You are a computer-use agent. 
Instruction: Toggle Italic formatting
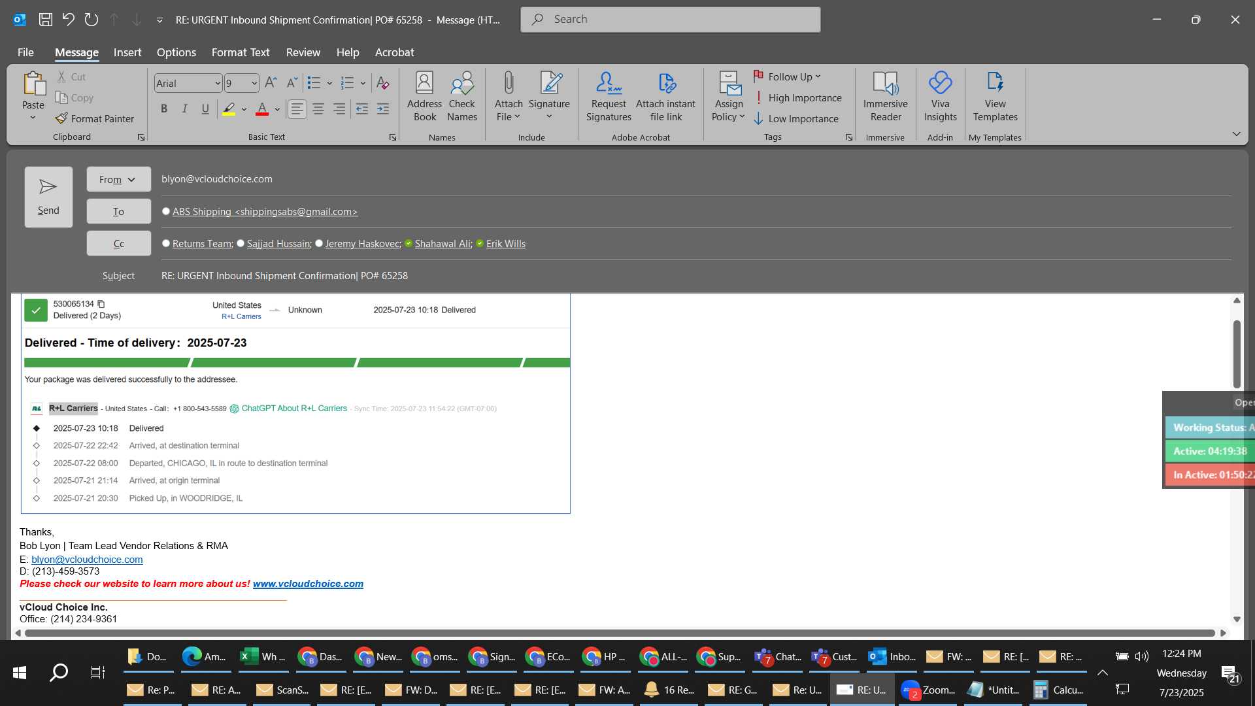click(185, 109)
